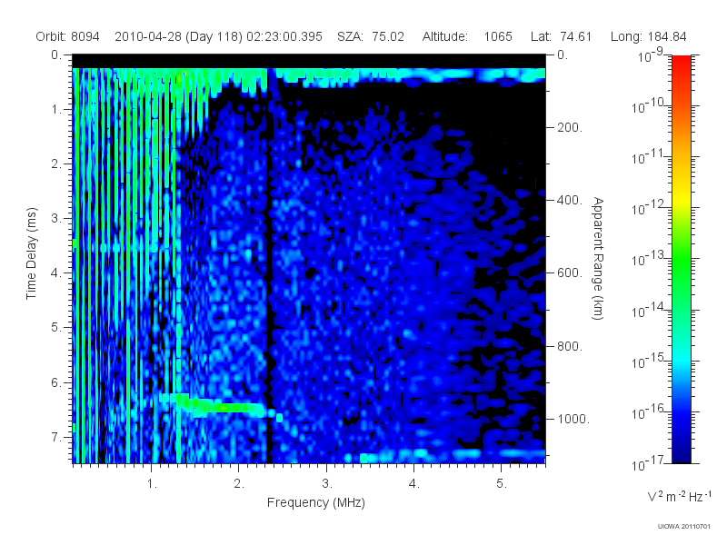Screen dimensions: 727x545
Task: Click the 4. tick on the time delay axis
Action: 56,273
